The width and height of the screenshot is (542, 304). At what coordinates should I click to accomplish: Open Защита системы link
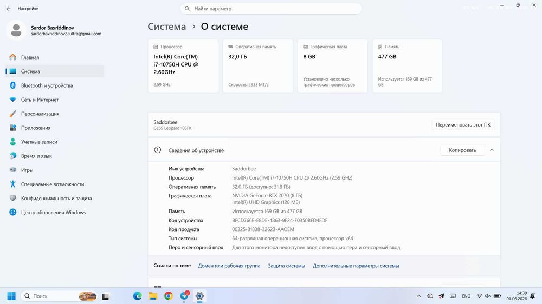click(286, 266)
